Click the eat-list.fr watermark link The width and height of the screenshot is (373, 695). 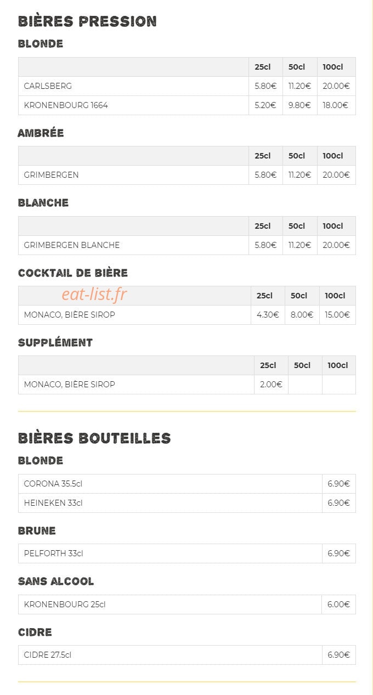[94, 295]
